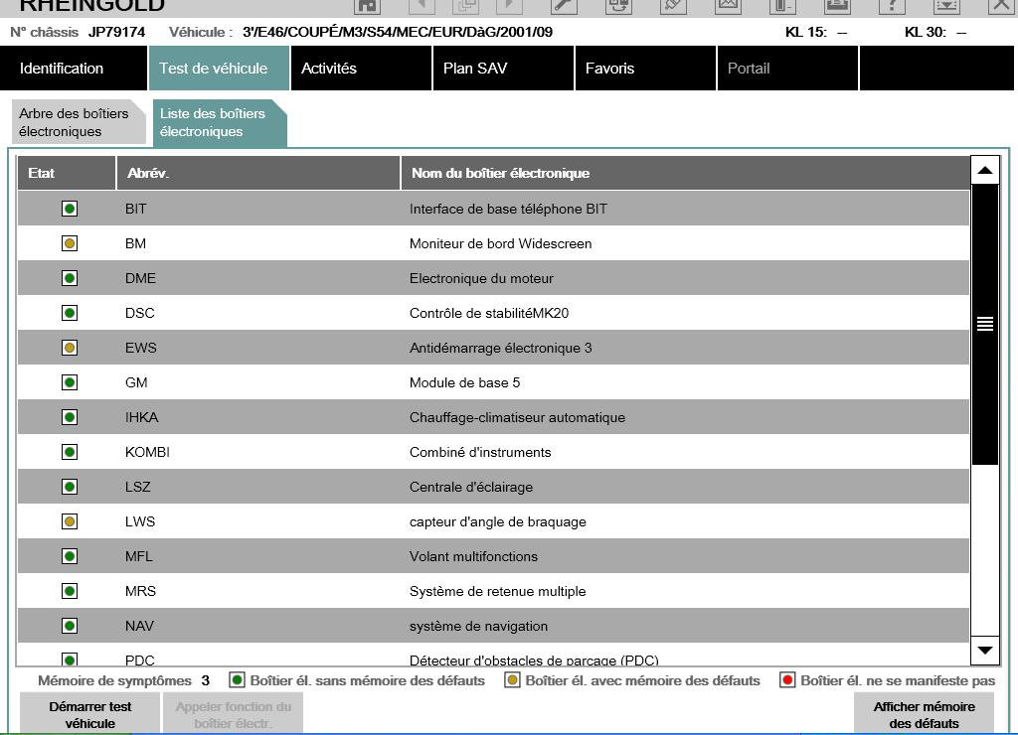This screenshot has width=1018, height=735.
Task: Click the green status icon for DSC
Action: click(x=70, y=313)
